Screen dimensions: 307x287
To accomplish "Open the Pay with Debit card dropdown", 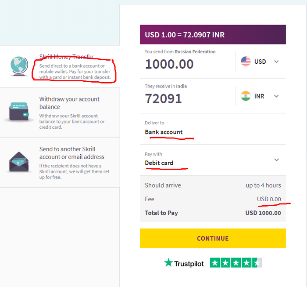I will tap(276, 160).
